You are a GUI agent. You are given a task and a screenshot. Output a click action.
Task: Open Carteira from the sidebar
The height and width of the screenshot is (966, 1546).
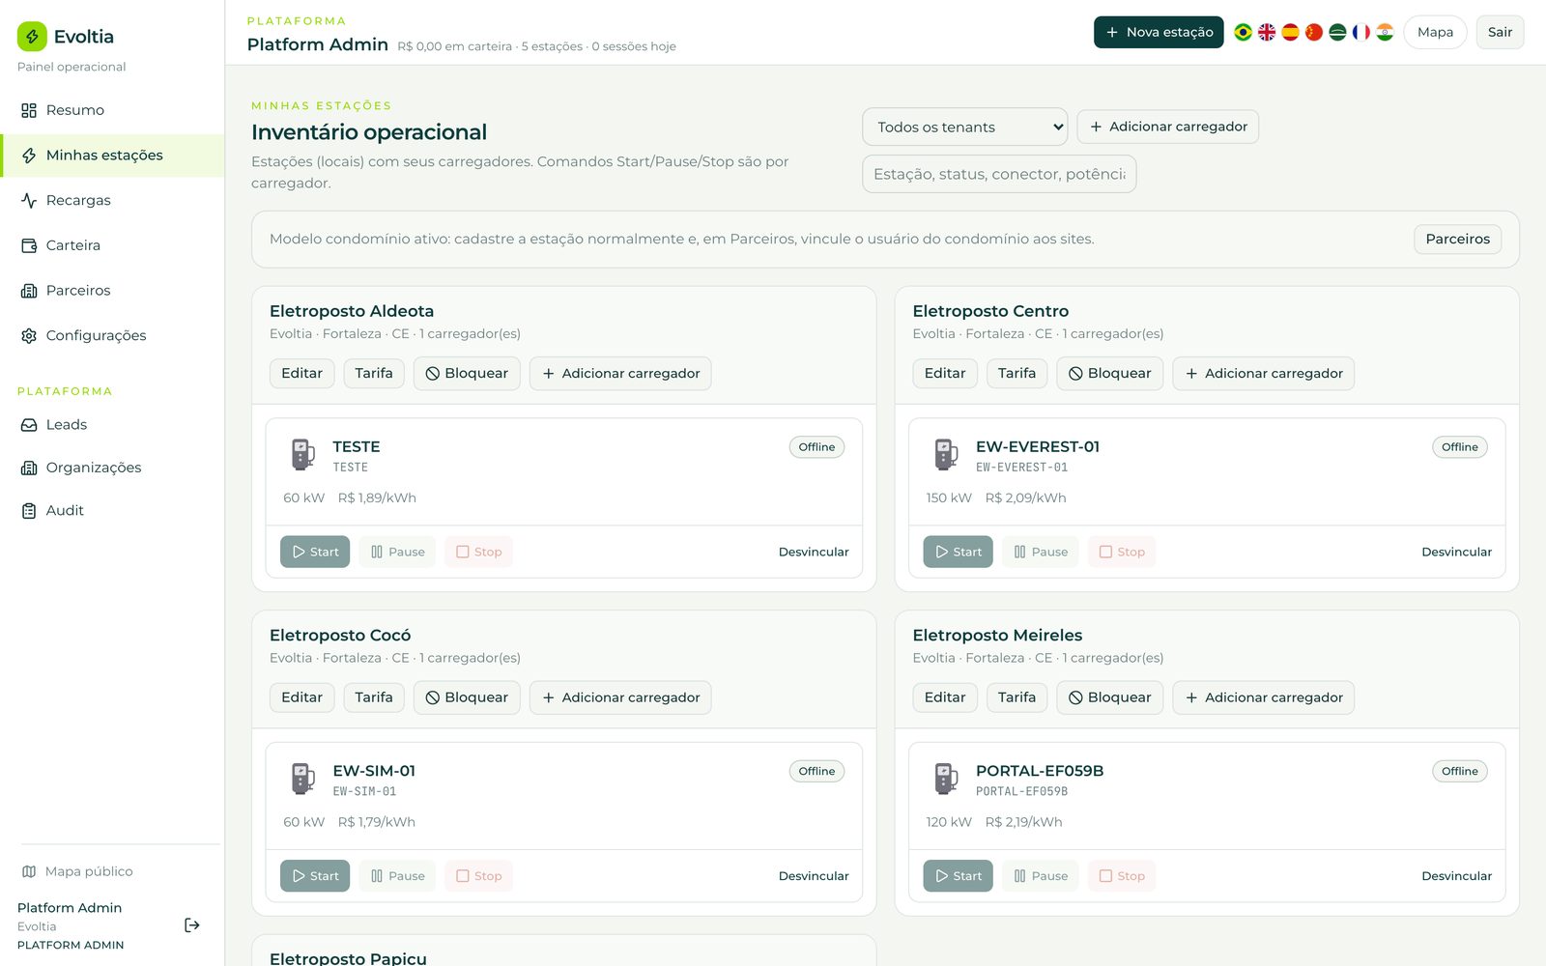pos(112,245)
